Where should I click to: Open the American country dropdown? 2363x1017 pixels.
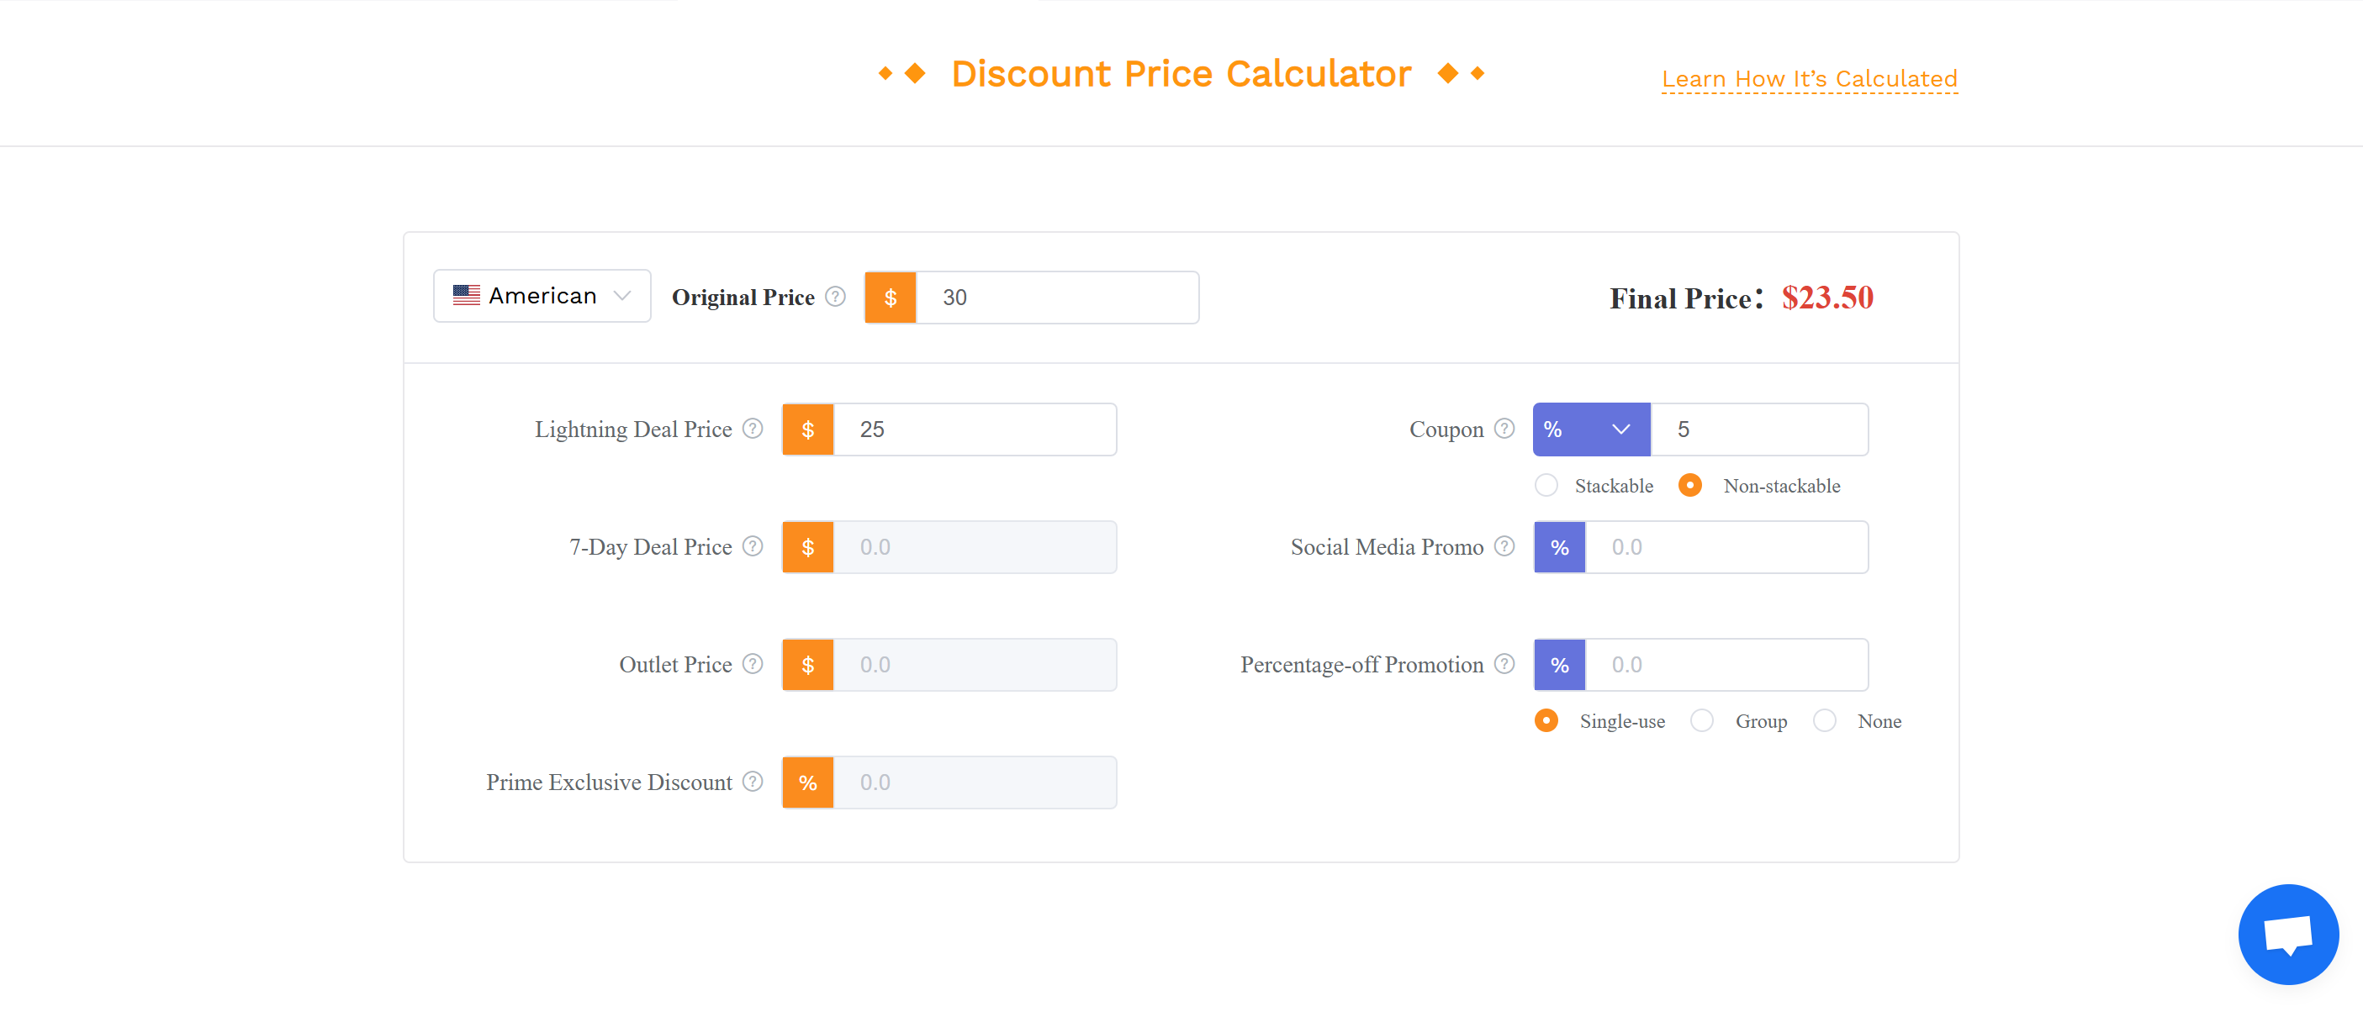point(542,296)
